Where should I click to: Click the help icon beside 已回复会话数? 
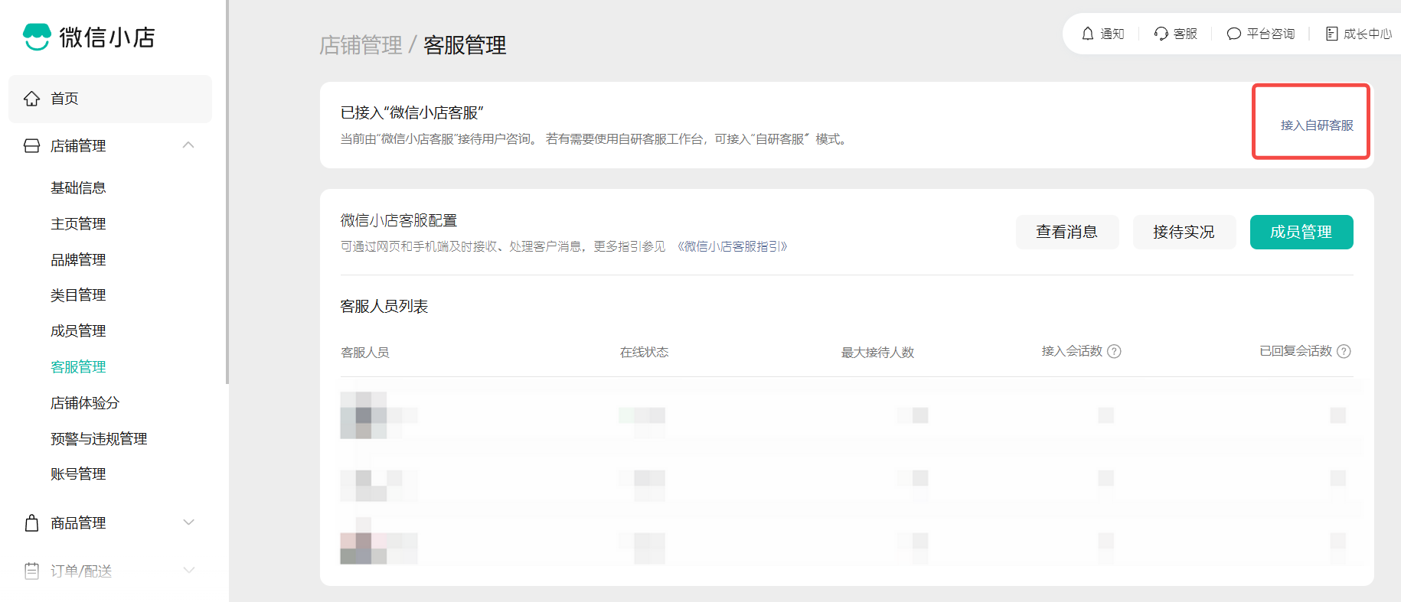pos(1344,351)
